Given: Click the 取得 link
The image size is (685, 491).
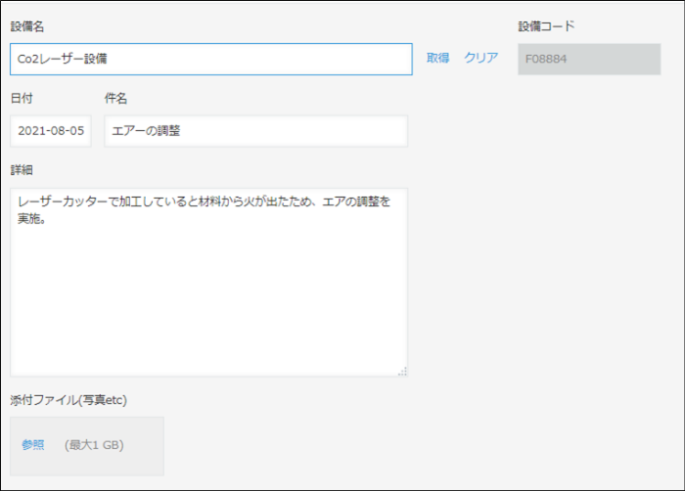Looking at the screenshot, I should pos(437,58).
